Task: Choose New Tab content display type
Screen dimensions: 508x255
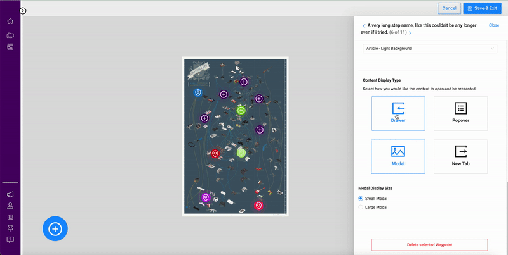Action: click(x=460, y=156)
